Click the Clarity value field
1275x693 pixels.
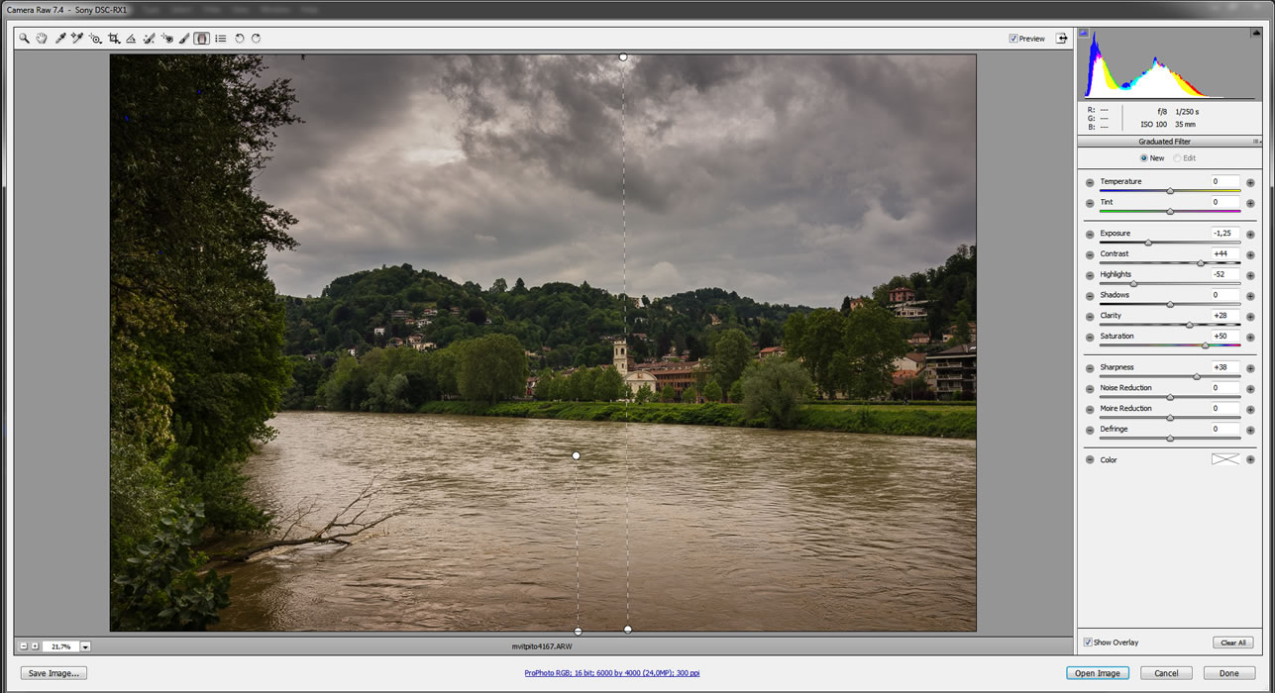(x=1225, y=316)
